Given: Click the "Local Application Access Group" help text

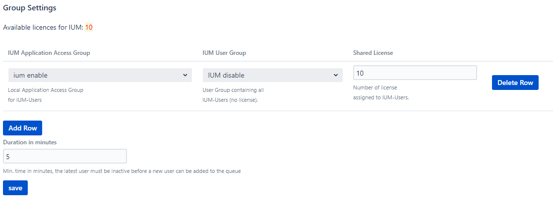Looking at the screenshot, I should [x=46, y=90].
